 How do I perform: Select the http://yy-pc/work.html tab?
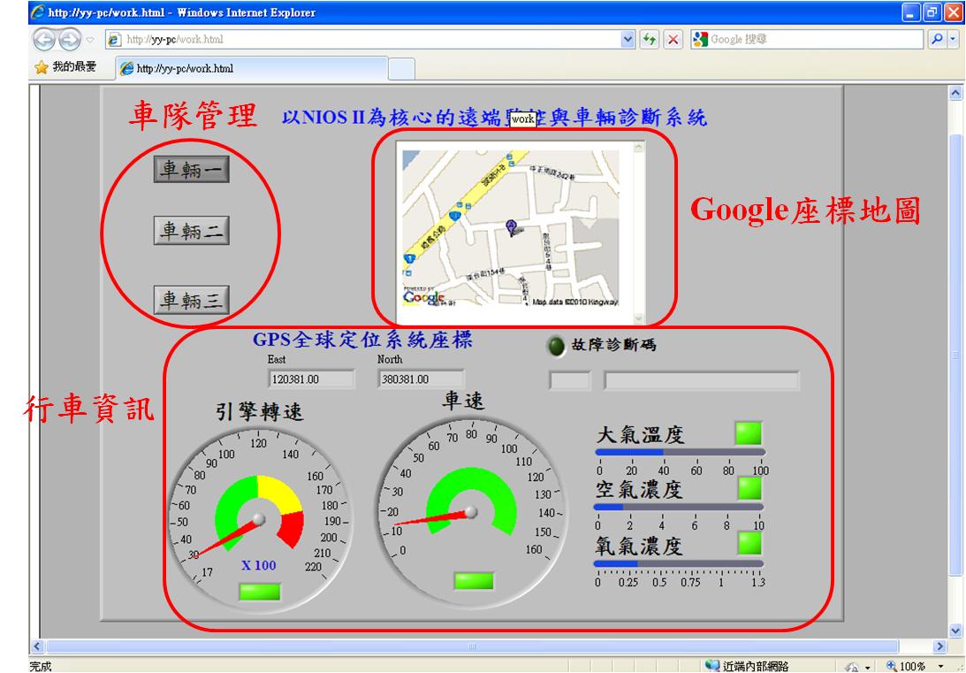coord(251,68)
